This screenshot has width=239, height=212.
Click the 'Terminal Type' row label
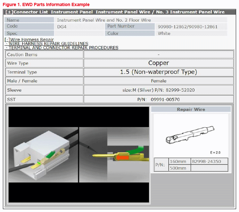(x=44, y=72)
